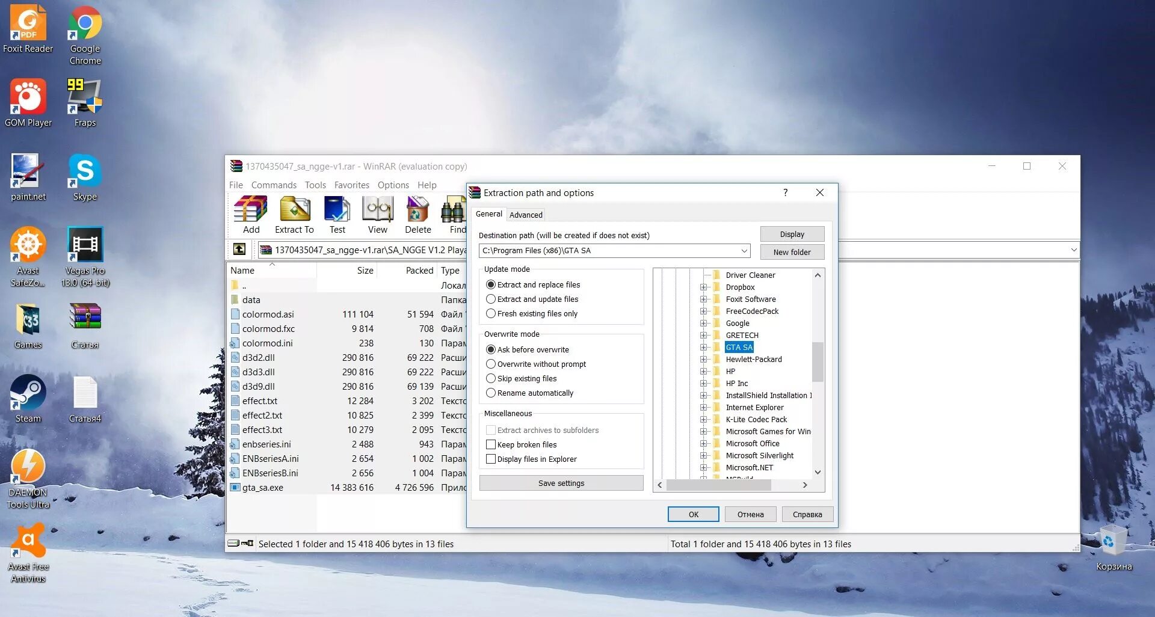Select Fresh existing files only option
Viewport: 1155px width, 617px height.
coord(491,313)
